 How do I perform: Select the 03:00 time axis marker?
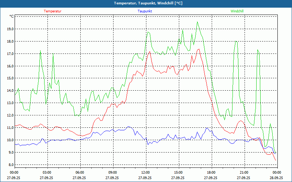coord(47,173)
